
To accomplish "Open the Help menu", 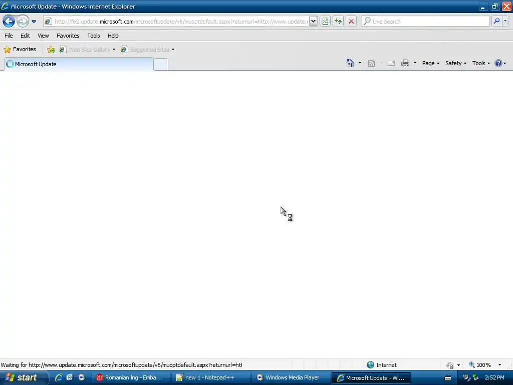I will tap(113, 36).
